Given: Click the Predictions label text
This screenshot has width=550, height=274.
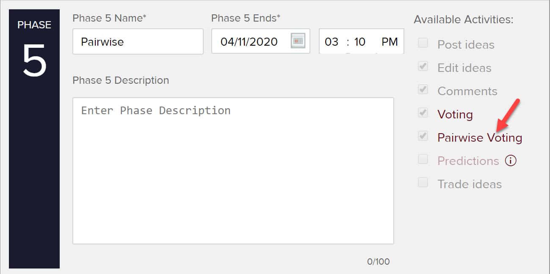Looking at the screenshot, I should [468, 161].
